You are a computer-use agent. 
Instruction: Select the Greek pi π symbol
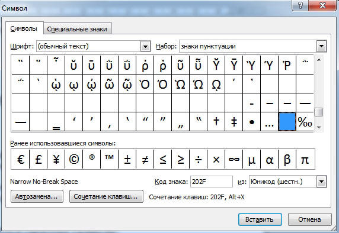[x=305, y=159]
